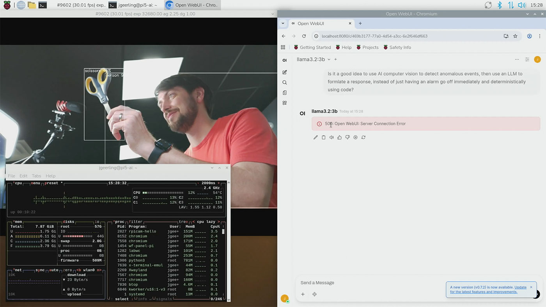Viewport: 546px width, 307px height.
Task: Switch to the rpicam preview taskbar window
Action: [x=81, y=5]
